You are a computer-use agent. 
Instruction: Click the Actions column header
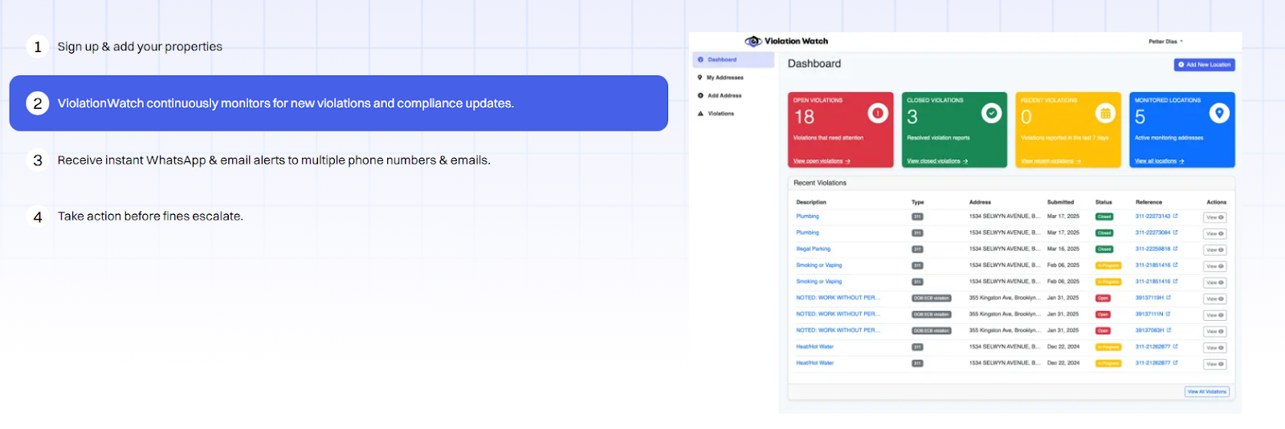[x=1216, y=202]
